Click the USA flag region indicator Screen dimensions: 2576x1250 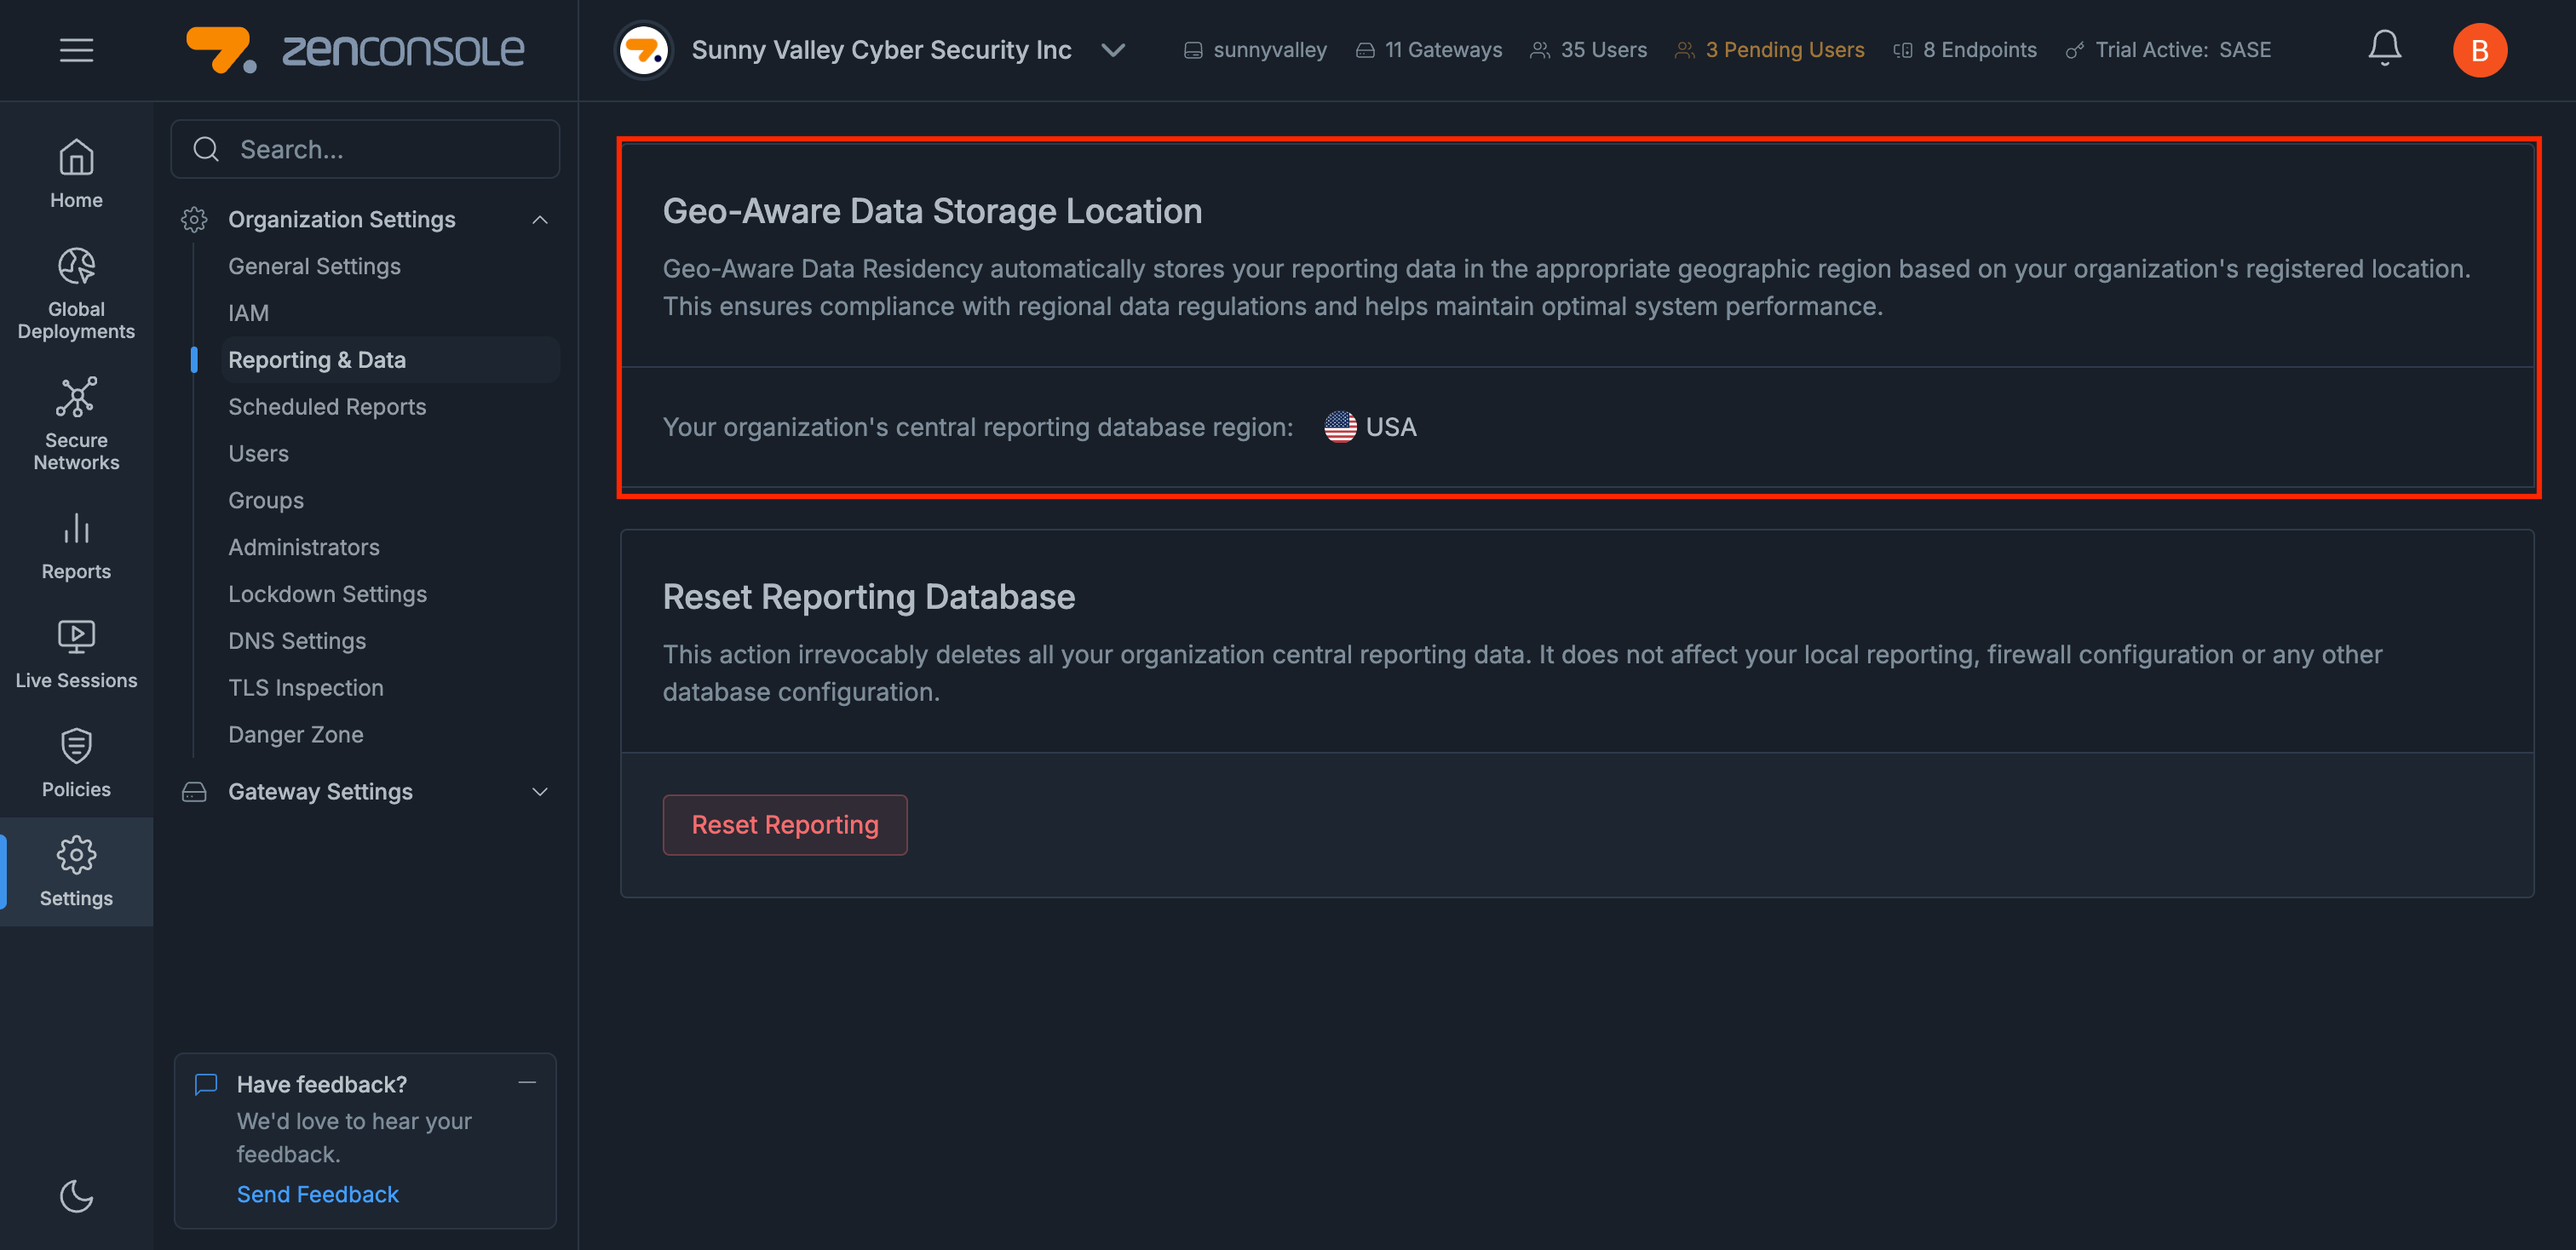click(x=1340, y=427)
